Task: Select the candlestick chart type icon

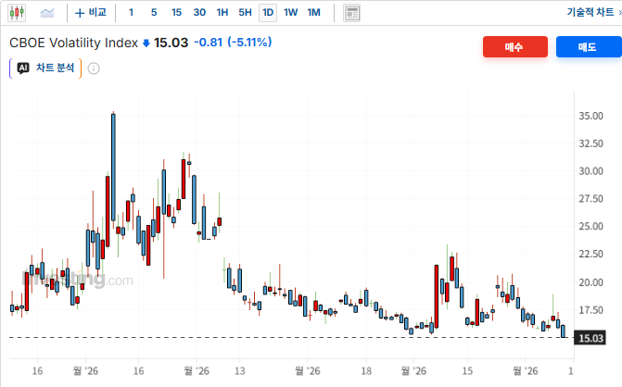Action: pyautogui.click(x=17, y=13)
